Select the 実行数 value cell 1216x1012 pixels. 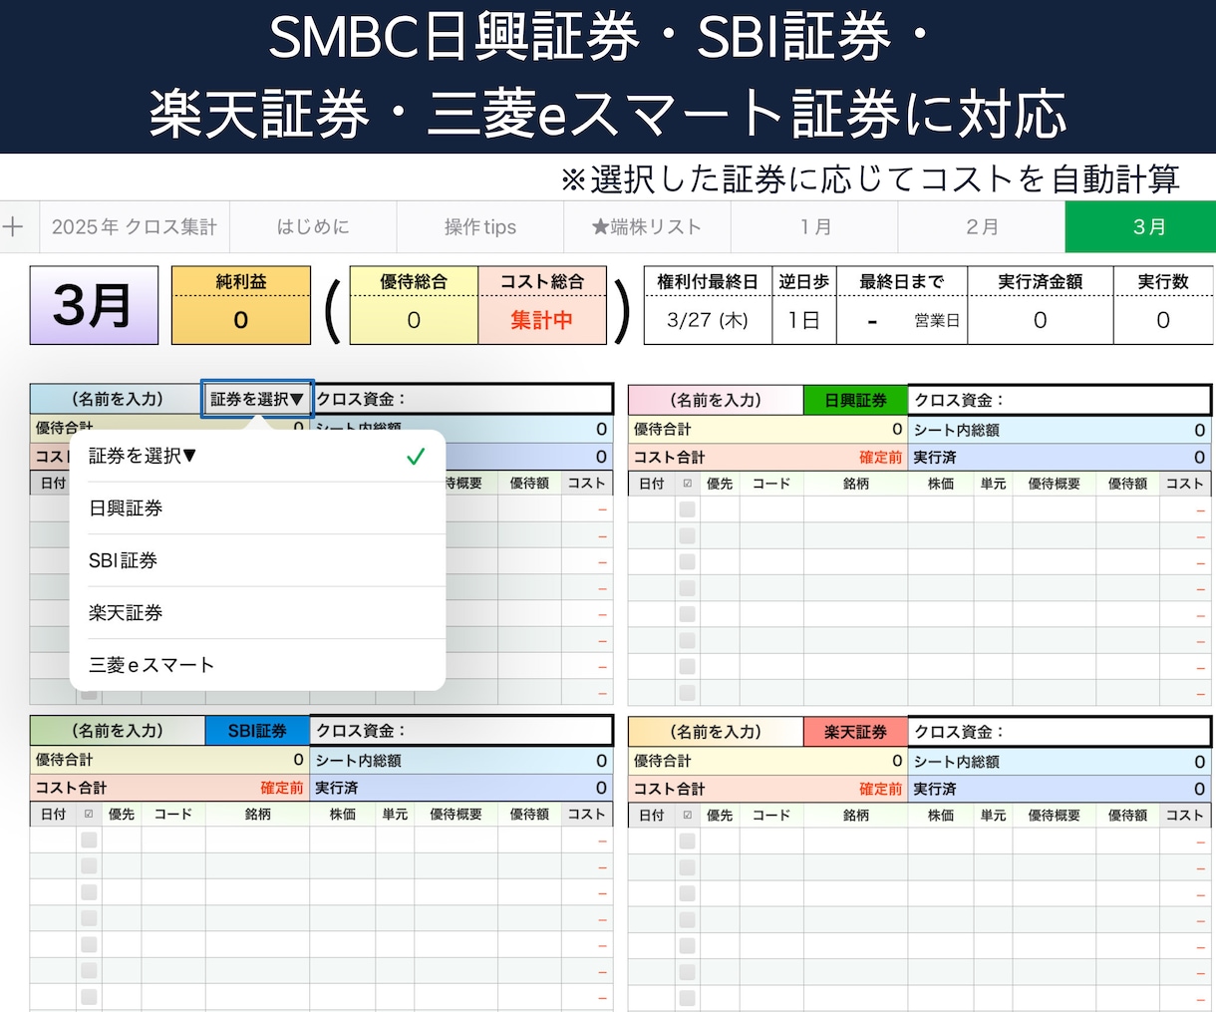pyautogui.click(x=1163, y=320)
